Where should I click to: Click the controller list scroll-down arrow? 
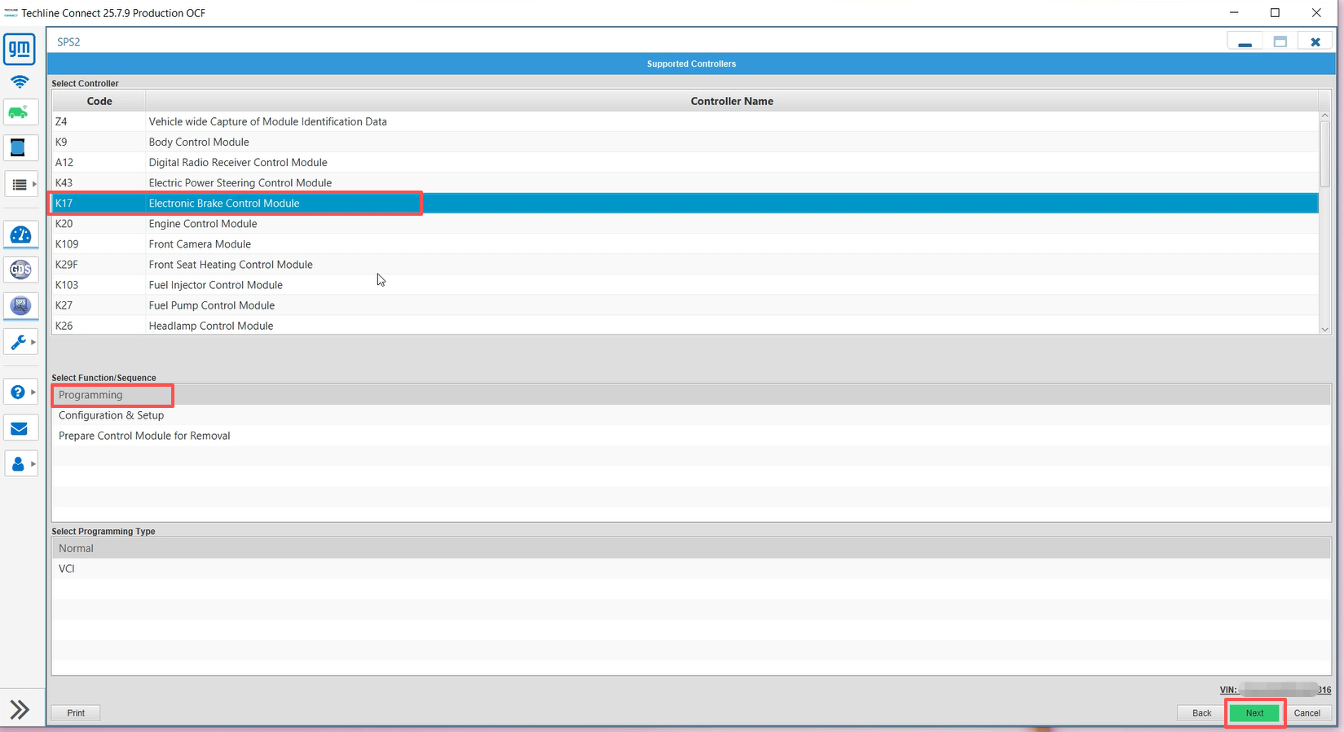pyautogui.click(x=1324, y=329)
